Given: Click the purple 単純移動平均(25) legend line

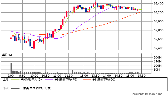Looking at the screenshot, I should tap(49, 80).
